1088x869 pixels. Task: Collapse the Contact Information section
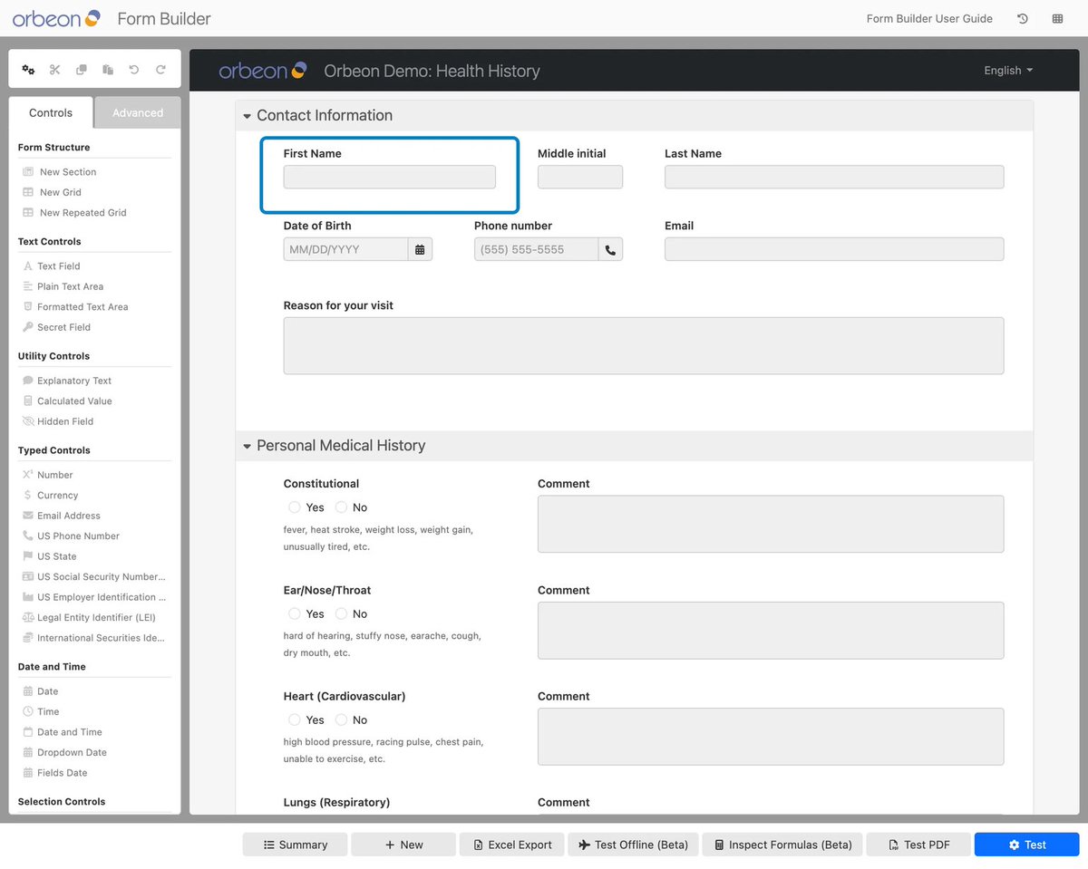click(x=247, y=116)
